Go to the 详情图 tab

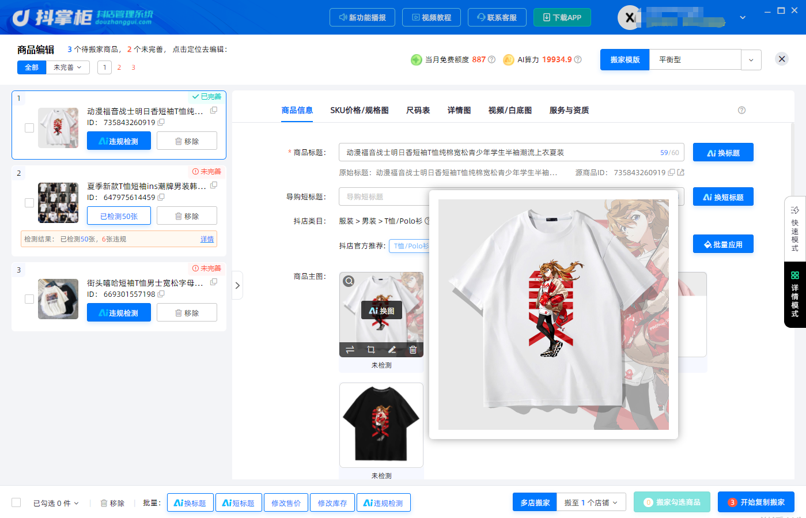pos(459,110)
